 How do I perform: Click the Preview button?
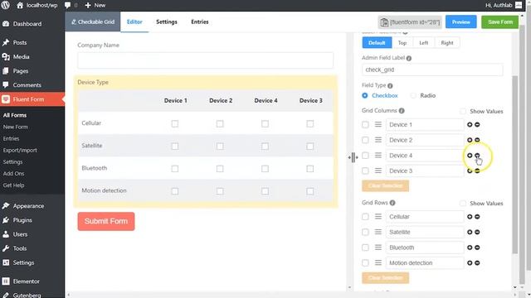click(x=461, y=22)
